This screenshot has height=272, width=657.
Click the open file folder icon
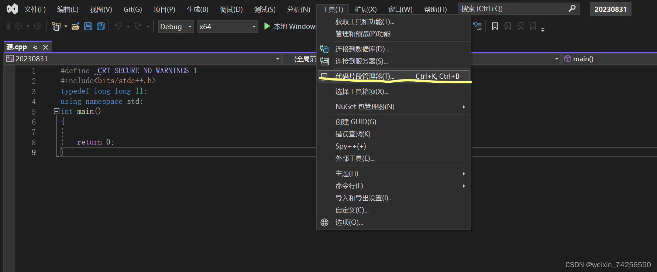click(76, 26)
